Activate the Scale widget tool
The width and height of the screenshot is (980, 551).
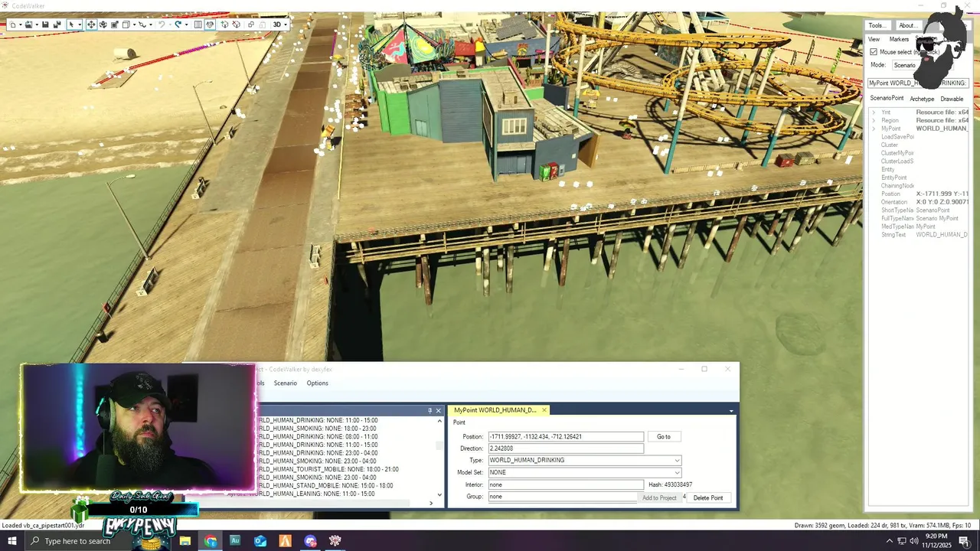115,24
